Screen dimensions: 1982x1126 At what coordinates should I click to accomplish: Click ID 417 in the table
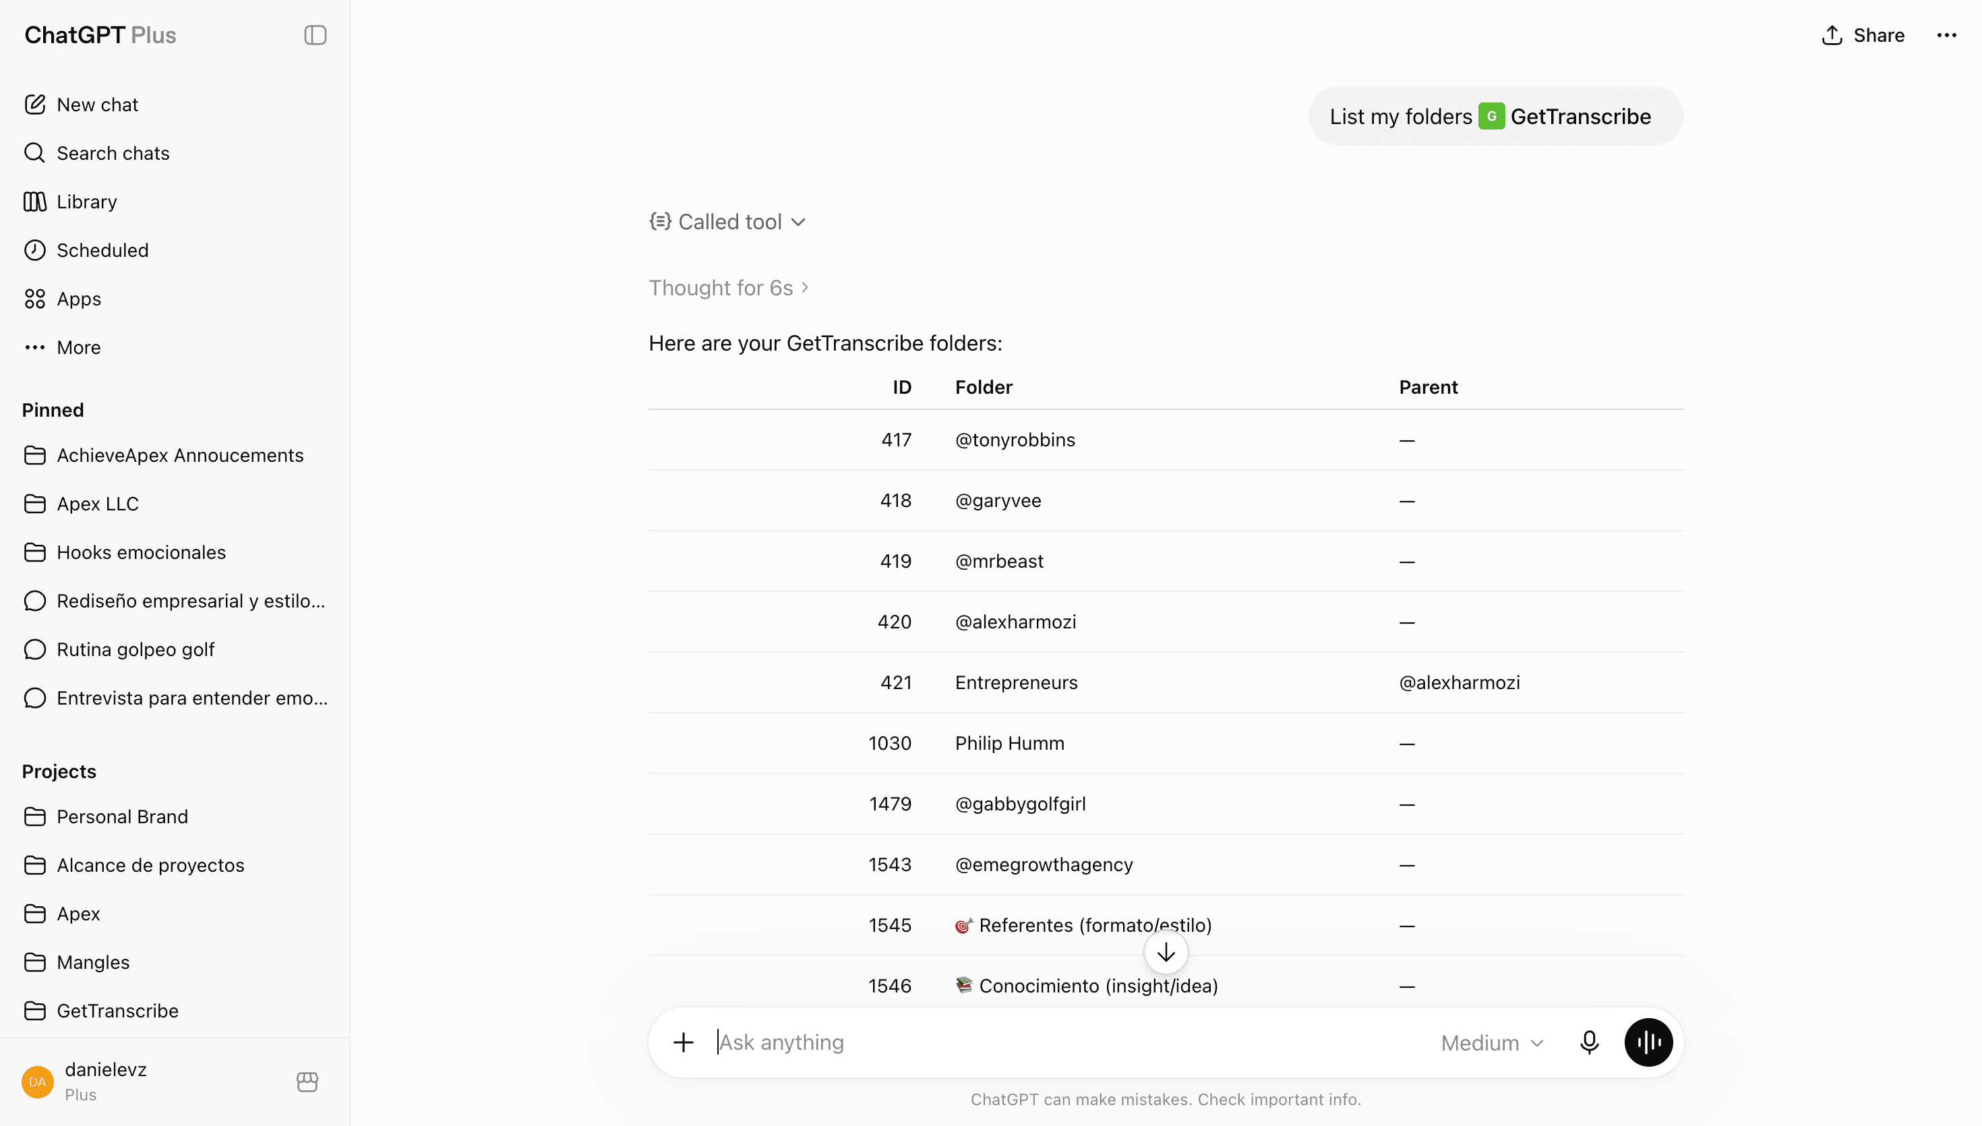point(897,441)
